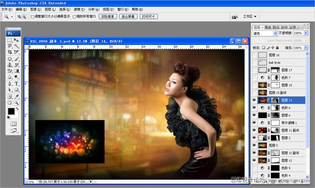This screenshot has width=315, height=188.
Task: Enable zoom all windows checkbox
Action: pos(74,17)
